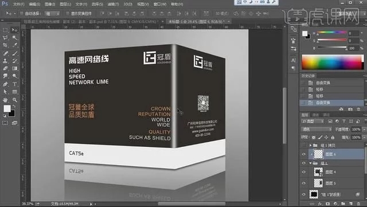Image resolution: width=367 pixels, height=207 pixels.
Task: Select the Rectangular Marquee tool
Action: point(5,30)
